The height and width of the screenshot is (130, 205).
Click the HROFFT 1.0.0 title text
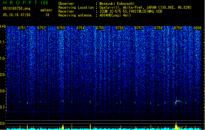tap(25, 3)
